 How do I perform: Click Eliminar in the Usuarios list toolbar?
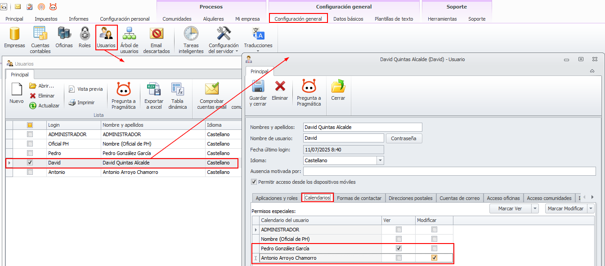pos(42,96)
